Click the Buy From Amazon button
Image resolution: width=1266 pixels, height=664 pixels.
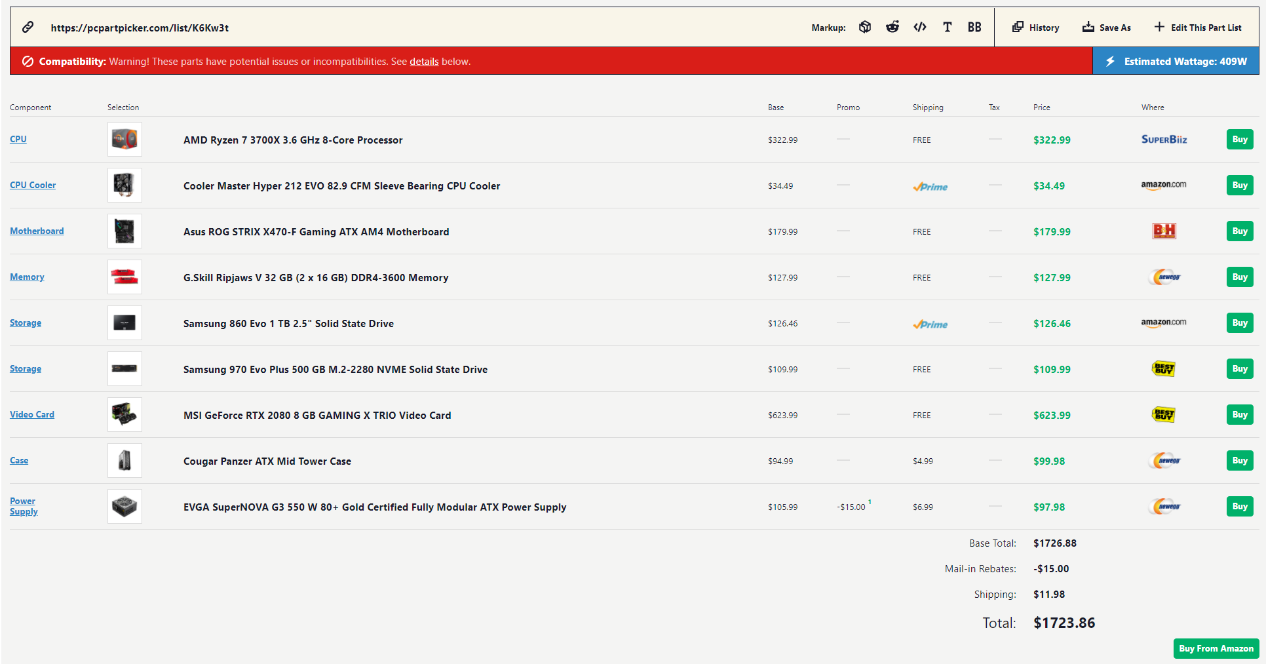(x=1216, y=648)
